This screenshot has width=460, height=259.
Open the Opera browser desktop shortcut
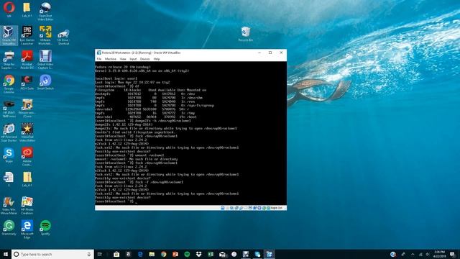click(9, 9)
